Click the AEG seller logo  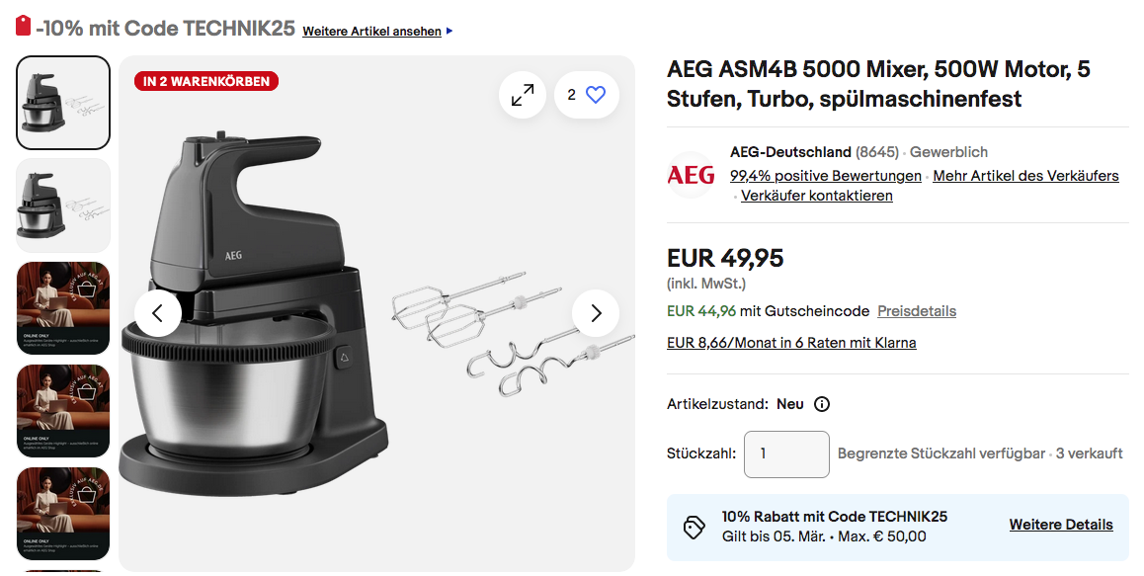[691, 175]
